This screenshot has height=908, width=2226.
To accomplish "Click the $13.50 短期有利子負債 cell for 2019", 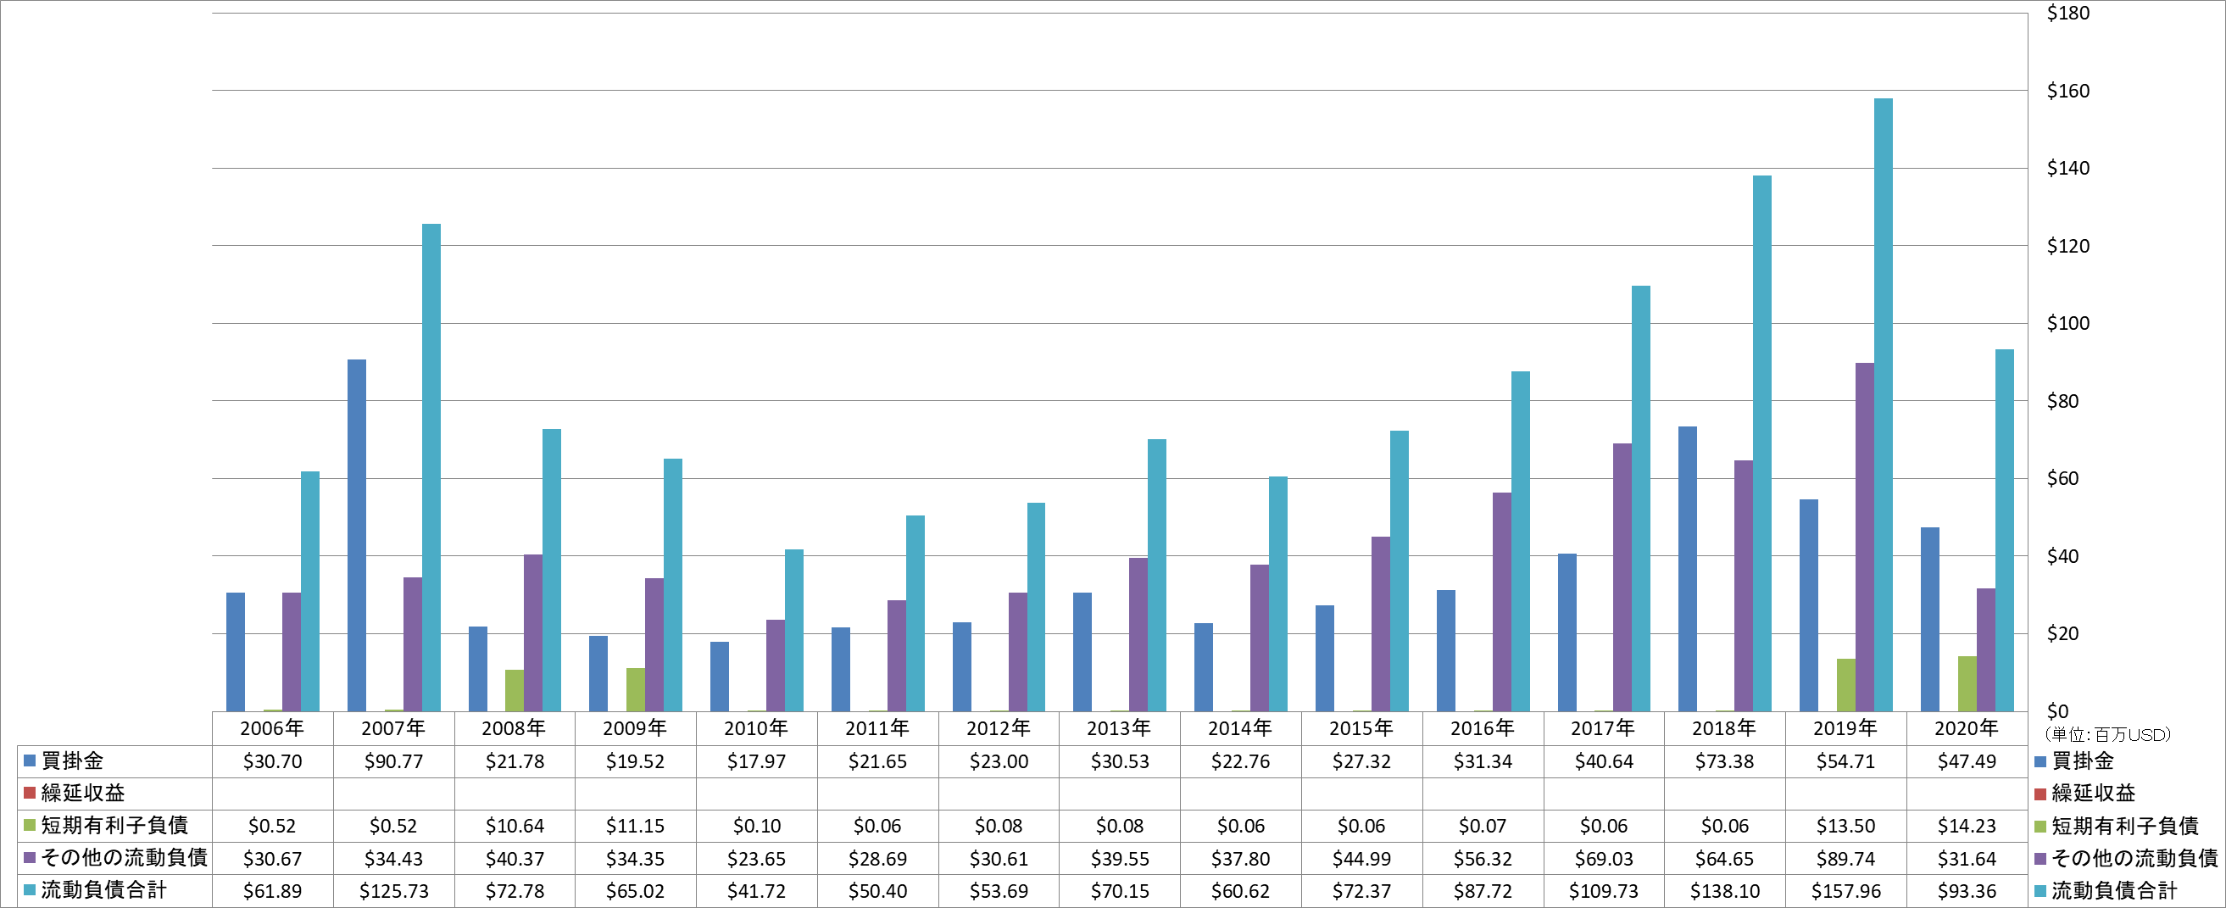I will pyautogui.click(x=1845, y=826).
